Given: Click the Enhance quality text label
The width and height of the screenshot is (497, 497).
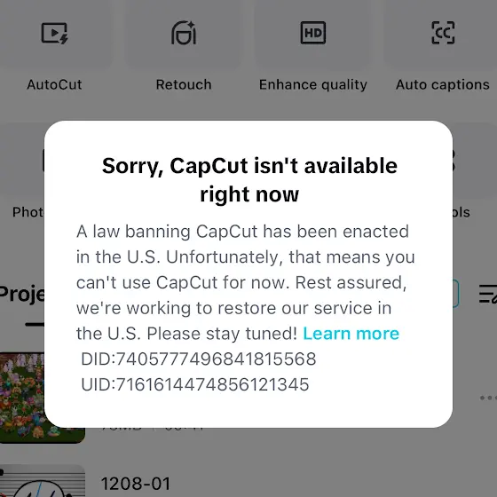Looking at the screenshot, I should (x=313, y=85).
